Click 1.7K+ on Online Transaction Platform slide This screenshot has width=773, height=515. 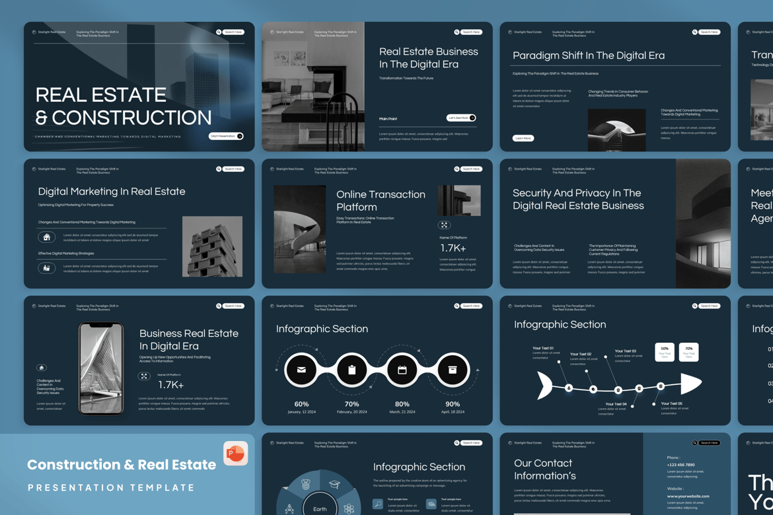(453, 248)
